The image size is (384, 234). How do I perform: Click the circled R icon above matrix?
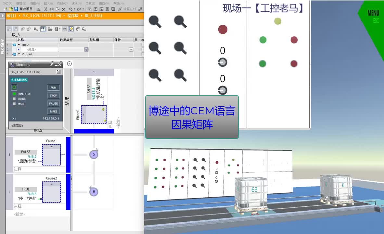point(70,64)
